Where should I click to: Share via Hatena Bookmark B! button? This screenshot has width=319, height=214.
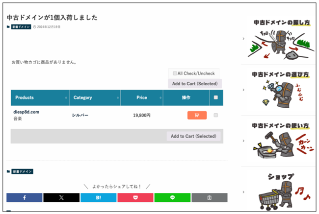(98, 197)
